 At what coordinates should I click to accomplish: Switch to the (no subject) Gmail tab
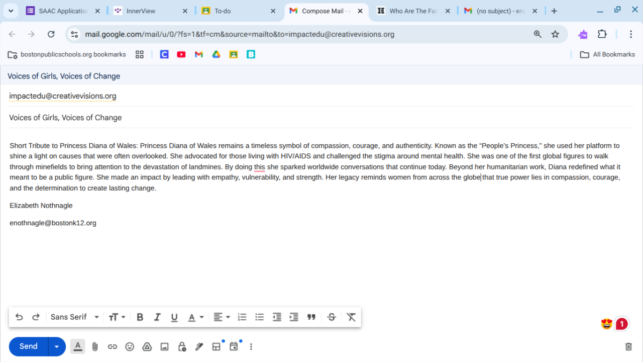tap(500, 11)
